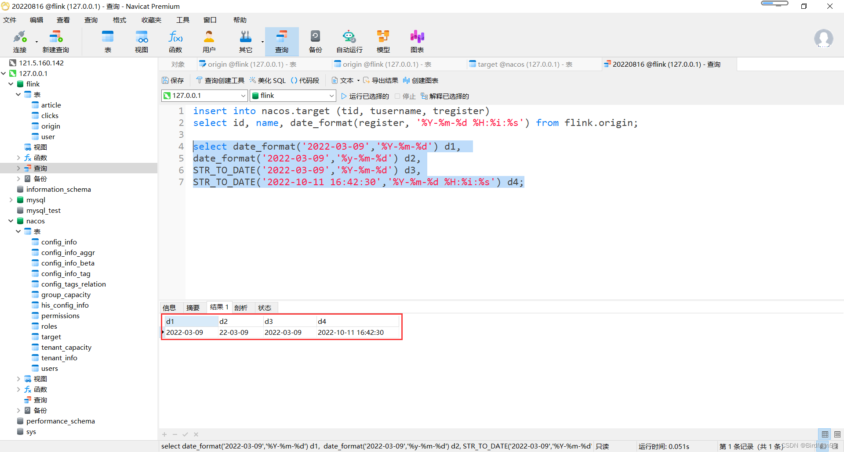Click the user avatar profile icon
Screen dimensions: 844x452
[x=823, y=39]
